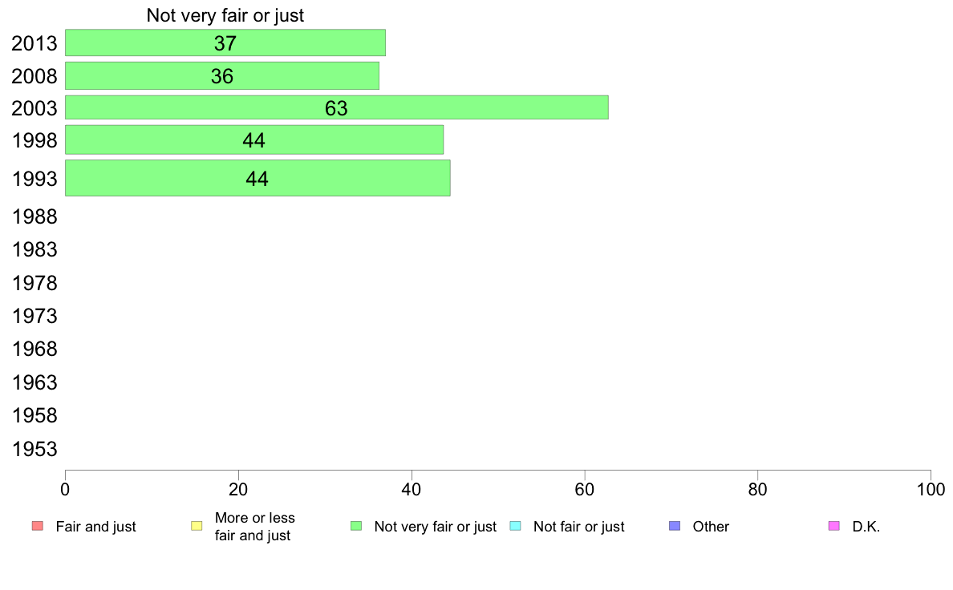
Task: Click the Other legend label text
Action: (x=711, y=527)
